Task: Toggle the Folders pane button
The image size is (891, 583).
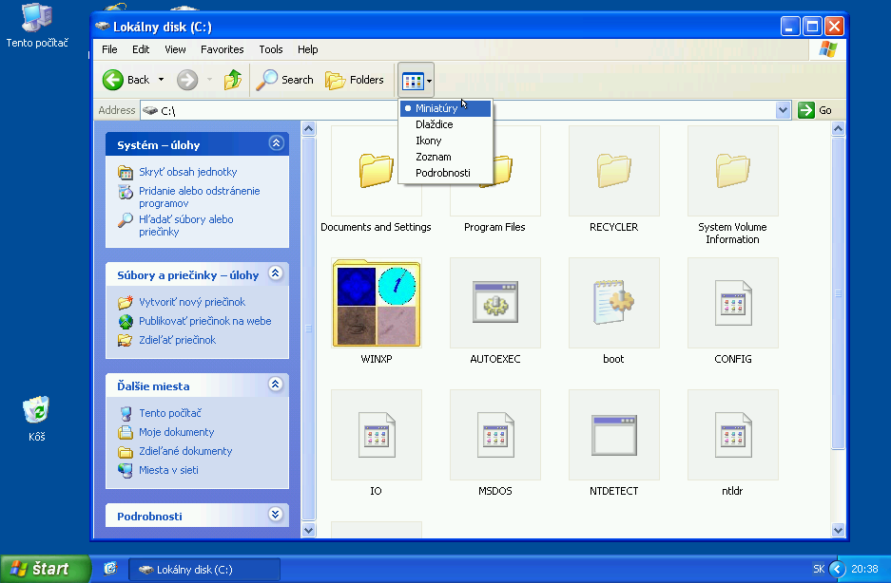Action: pos(354,81)
